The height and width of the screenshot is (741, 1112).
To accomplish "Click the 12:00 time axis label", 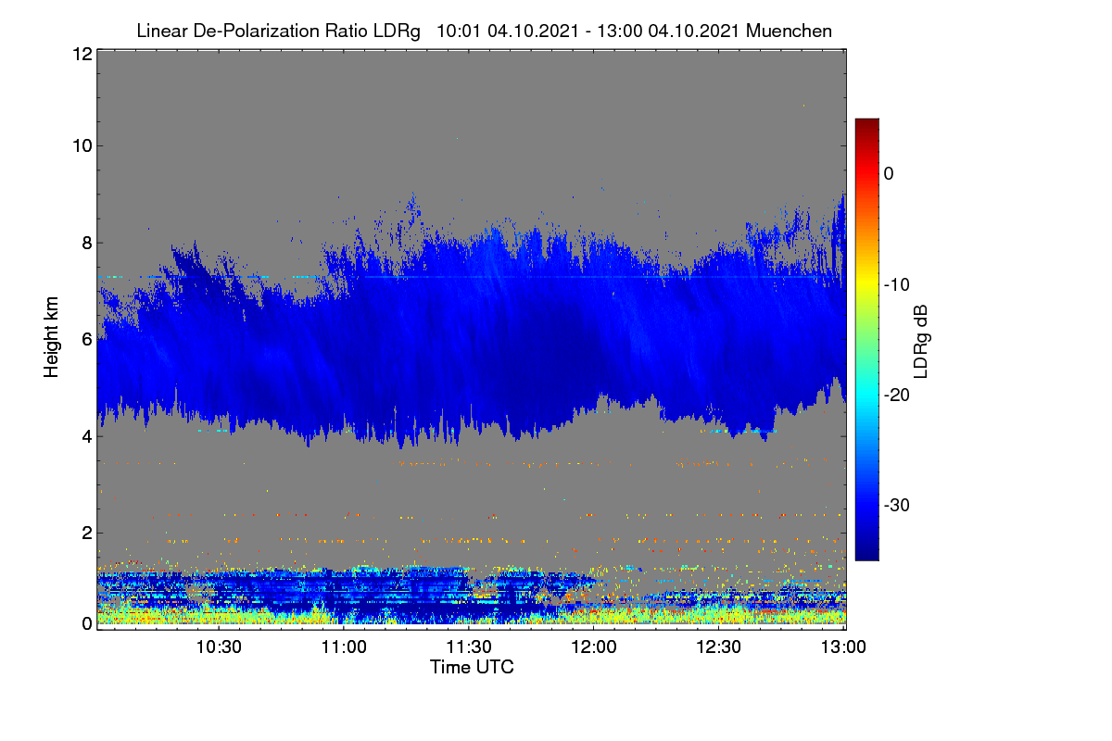I will click(x=594, y=647).
